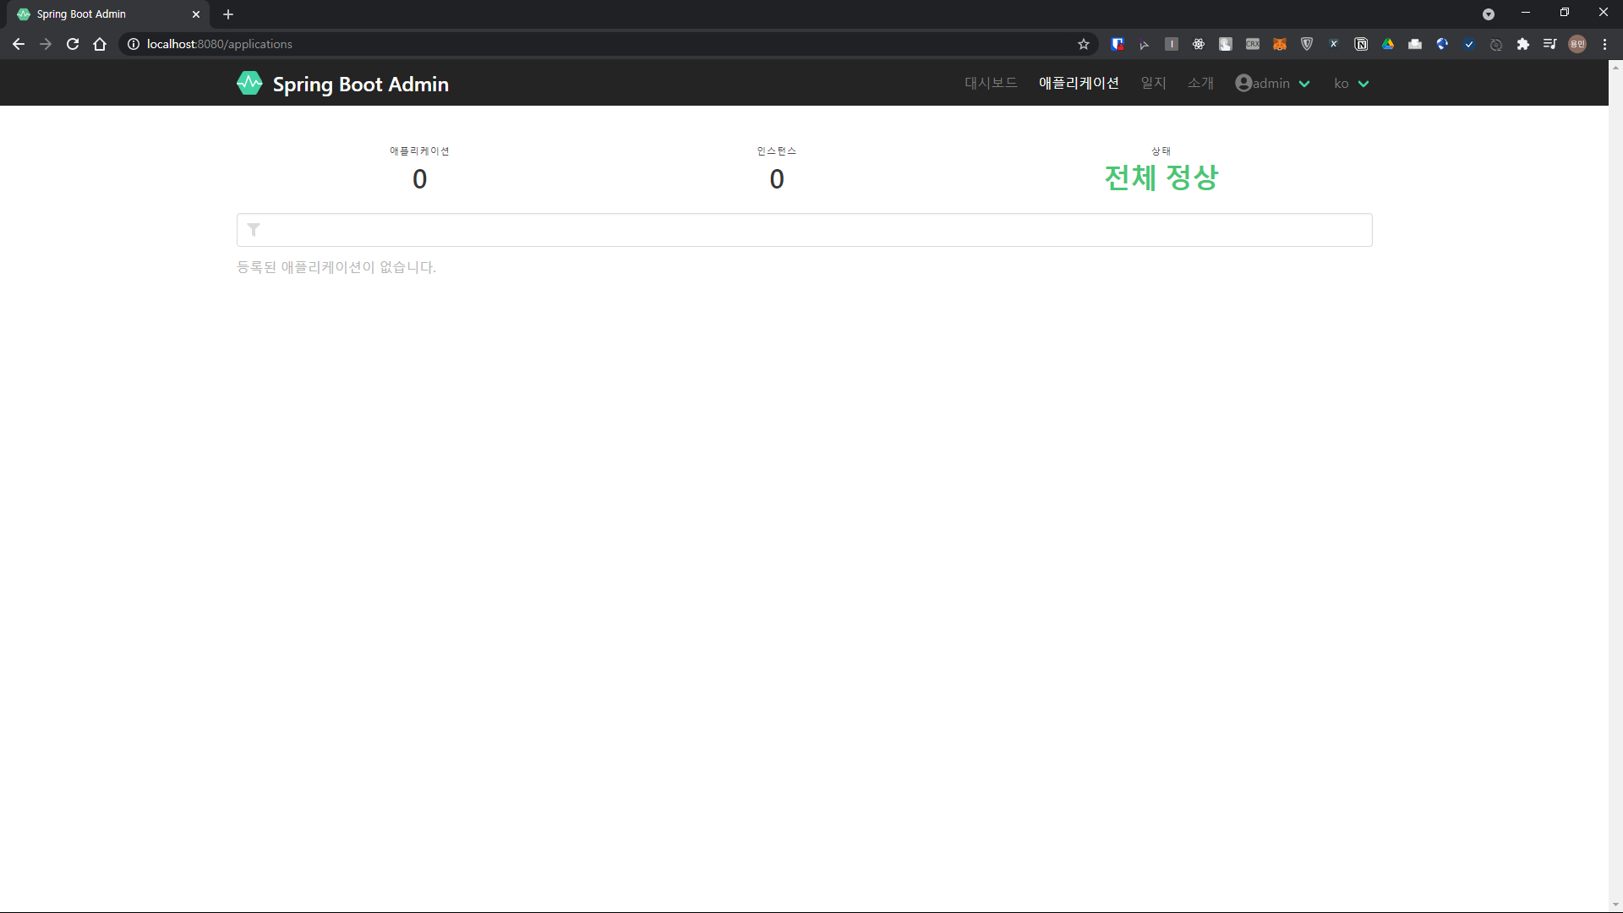Click the Spring Boot Admin logo icon

pos(249,83)
